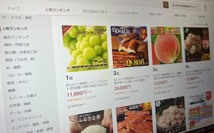Select the ジャンルから探す tab
The height and width of the screenshot is (133, 214).
(128, 13)
